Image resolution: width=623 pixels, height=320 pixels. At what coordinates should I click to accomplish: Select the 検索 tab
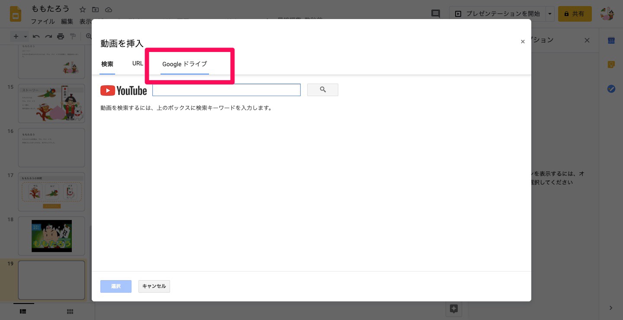[107, 64]
